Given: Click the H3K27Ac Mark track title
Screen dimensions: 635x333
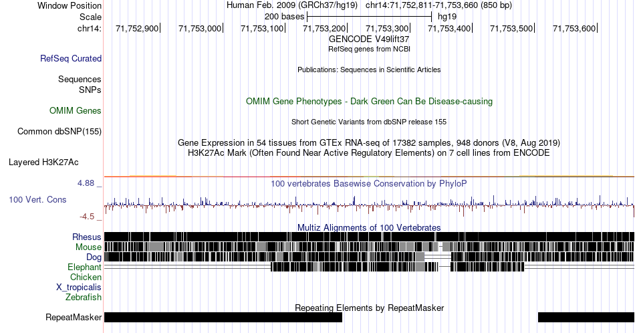Looking at the screenshot, I should (369, 152).
